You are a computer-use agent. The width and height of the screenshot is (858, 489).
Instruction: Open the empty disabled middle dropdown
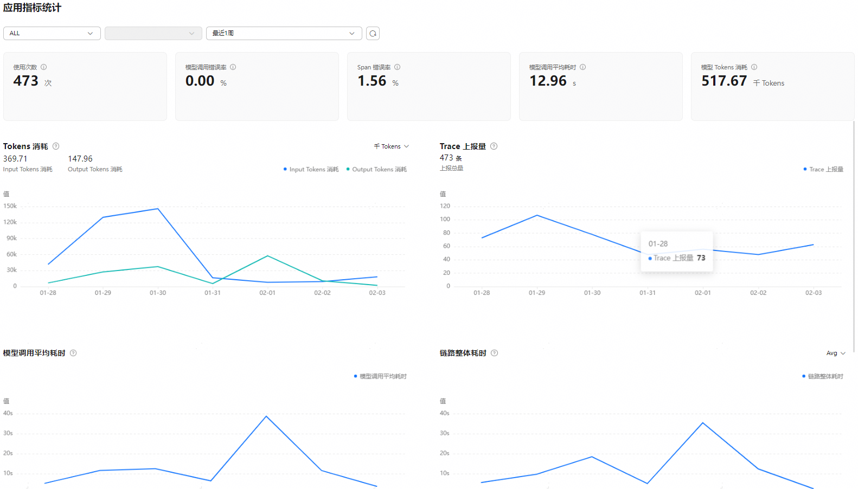[153, 34]
